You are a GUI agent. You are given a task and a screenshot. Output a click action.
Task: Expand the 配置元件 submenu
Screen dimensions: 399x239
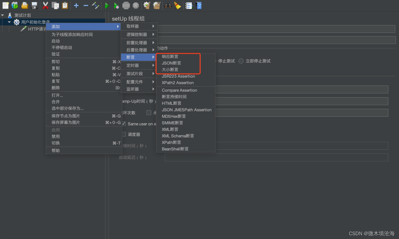pos(139,82)
